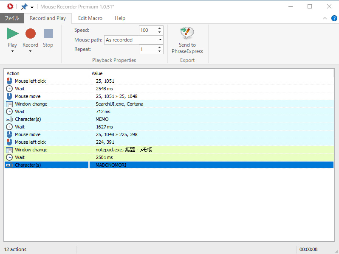This screenshot has width=339, height=254.
Task: Open the quick access toolbar dropdown arrow
Action: click(x=32, y=7)
